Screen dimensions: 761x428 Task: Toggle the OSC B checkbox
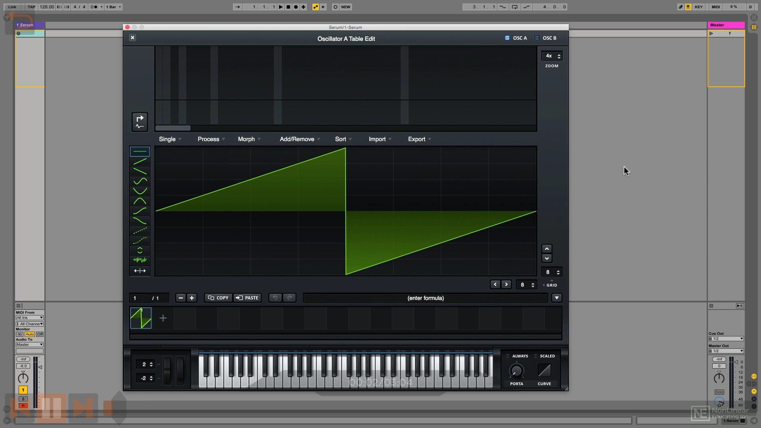coord(537,38)
